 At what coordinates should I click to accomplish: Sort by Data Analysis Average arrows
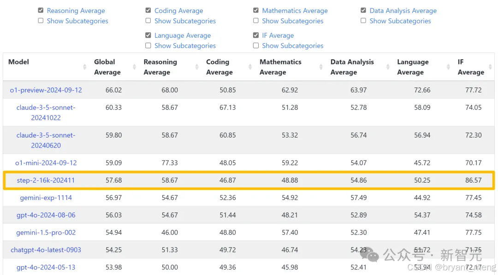click(x=388, y=67)
